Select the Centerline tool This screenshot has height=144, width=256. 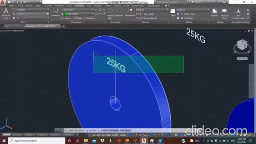coord(118,13)
